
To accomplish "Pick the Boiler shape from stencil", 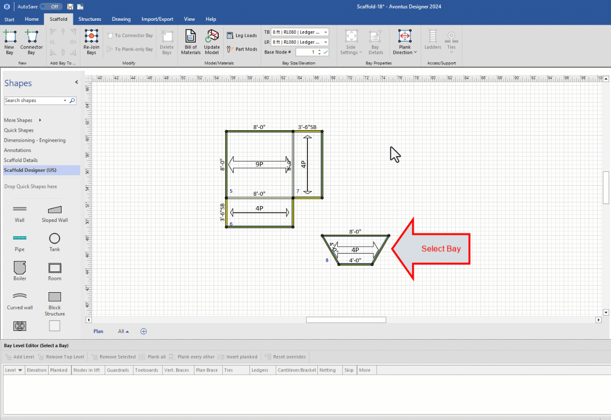I will click(x=19, y=268).
